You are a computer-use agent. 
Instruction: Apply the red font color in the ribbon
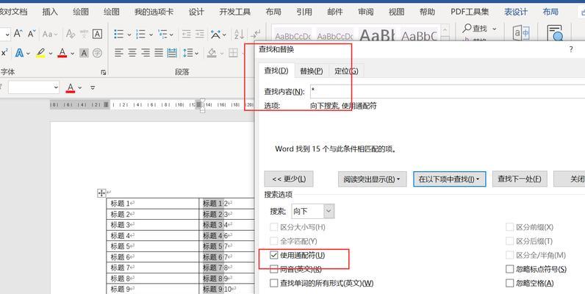(x=62, y=53)
